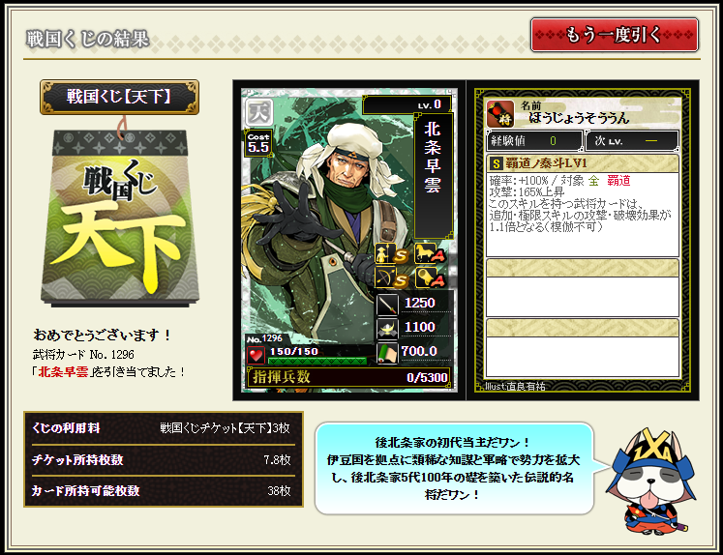The width and height of the screenshot is (723, 555).
Task: Click the もう一度引く red button
Action: tap(615, 35)
